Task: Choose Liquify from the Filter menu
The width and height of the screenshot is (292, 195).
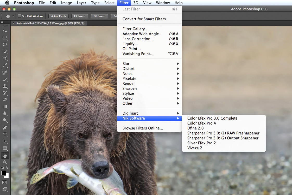Action: (150, 44)
